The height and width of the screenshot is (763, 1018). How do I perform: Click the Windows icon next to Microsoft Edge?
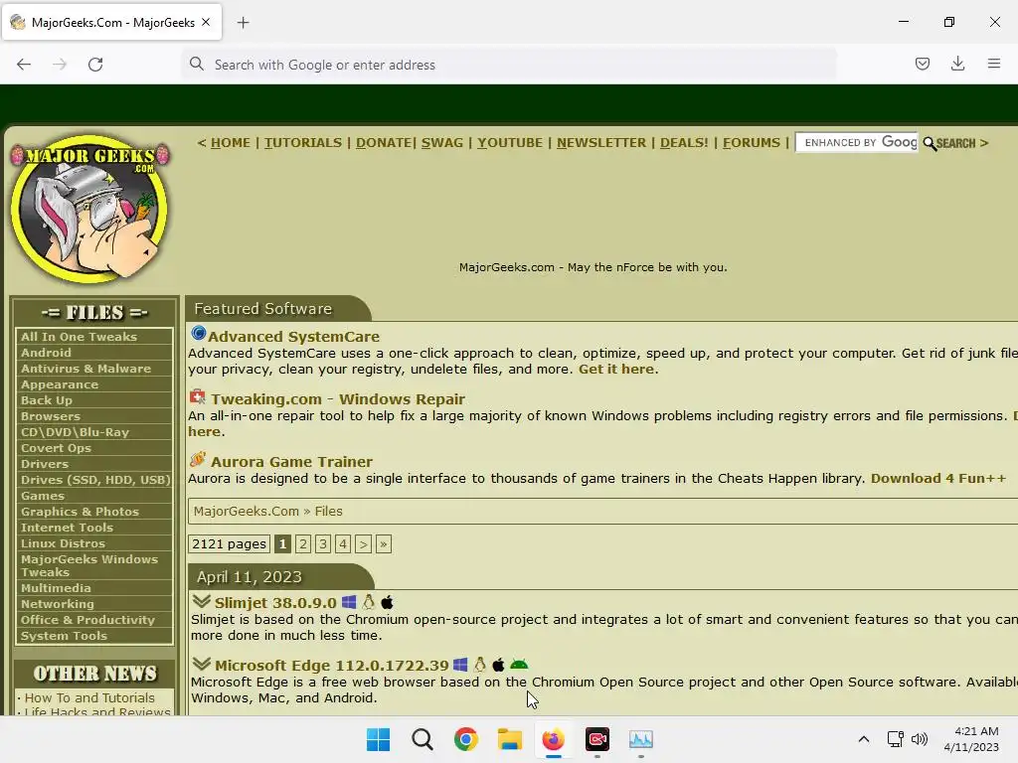[x=460, y=665]
